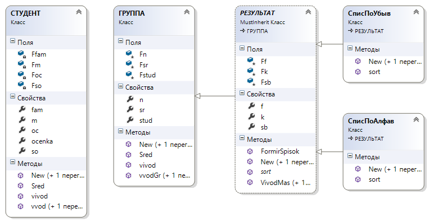Click the sort method icon in СписПоУбыв
Viewport: 429px width, 222px height.
coord(358,72)
